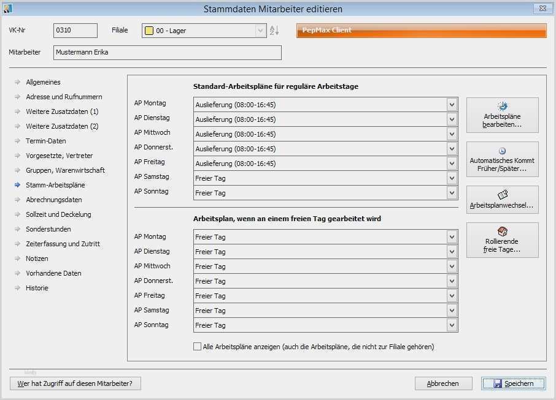
Task: Expand the Filiale 00 - Lager dropdown
Action: click(x=261, y=29)
